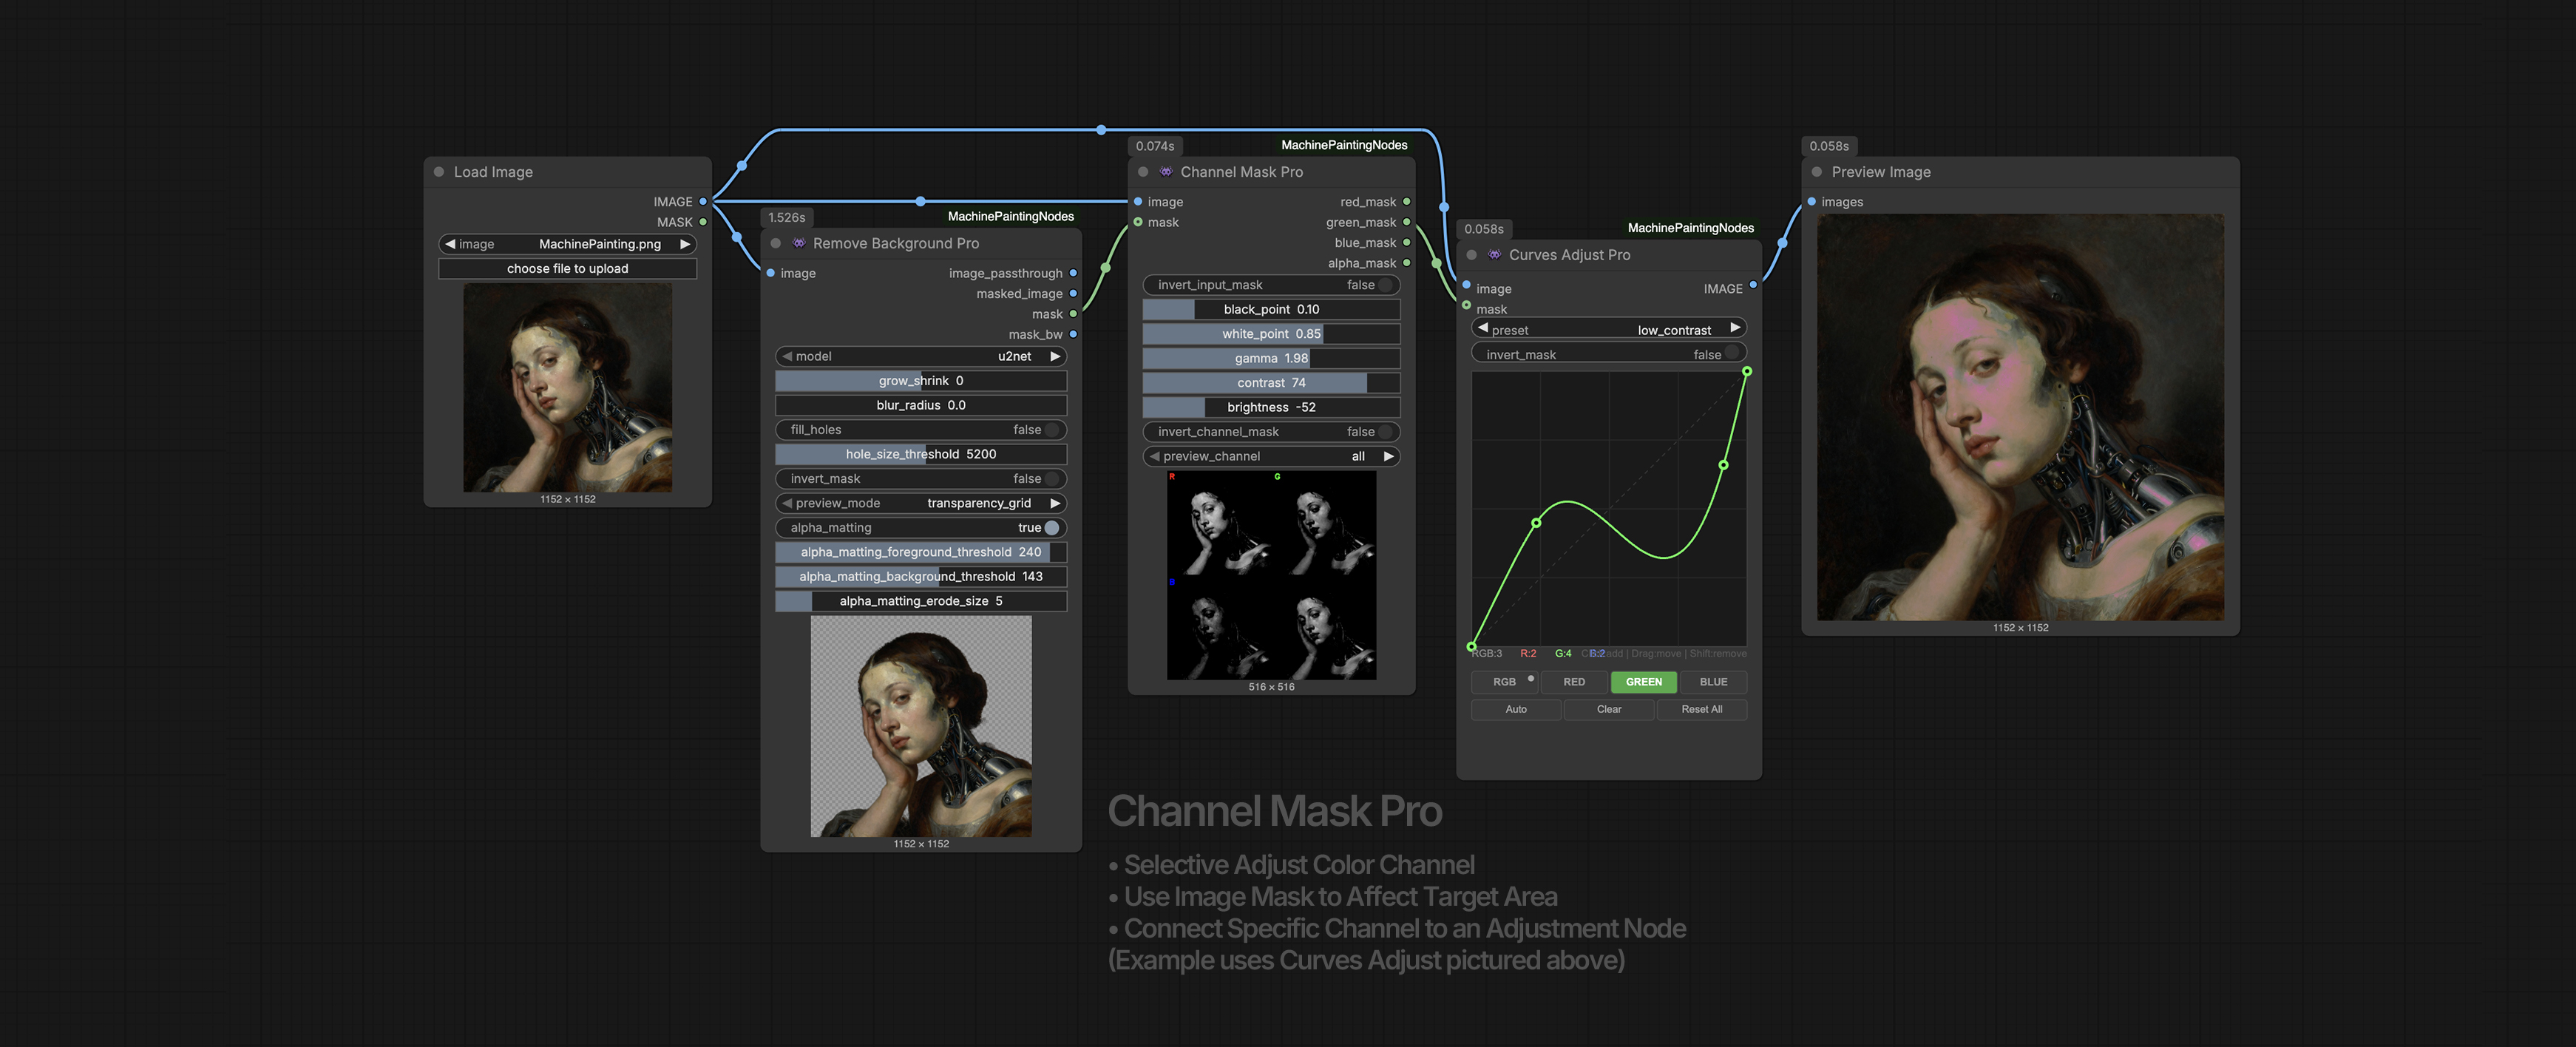Click the purple invader icon on Channel Mask Pro
This screenshot has width=2576, height=1047.
[x=1166, y=172]
